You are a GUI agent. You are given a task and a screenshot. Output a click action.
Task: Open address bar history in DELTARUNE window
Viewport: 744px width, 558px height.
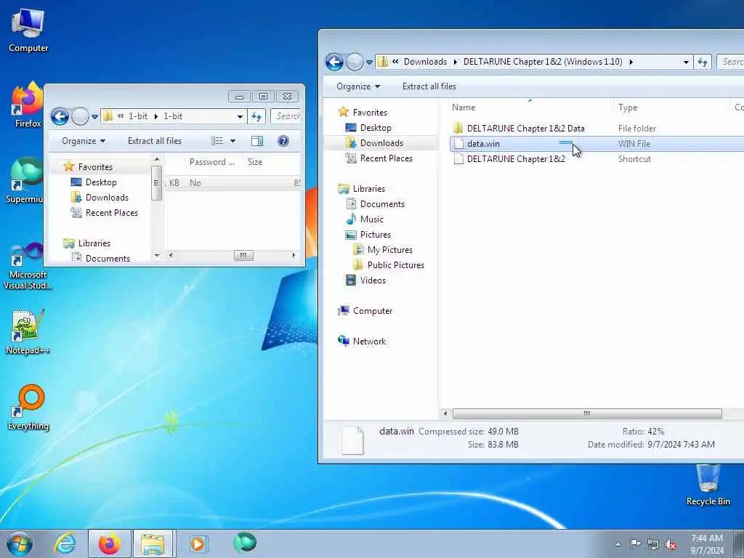tap(686, 62)
